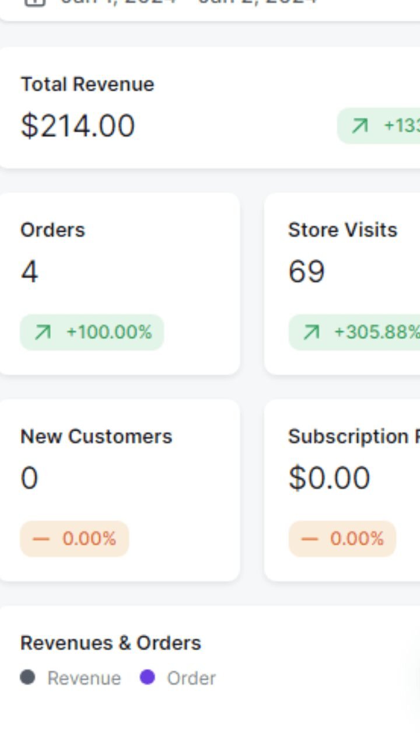Click the New Customers 0.00% badge
The image size is (420, 747).
pyautogui.click(x=75, y=539)
